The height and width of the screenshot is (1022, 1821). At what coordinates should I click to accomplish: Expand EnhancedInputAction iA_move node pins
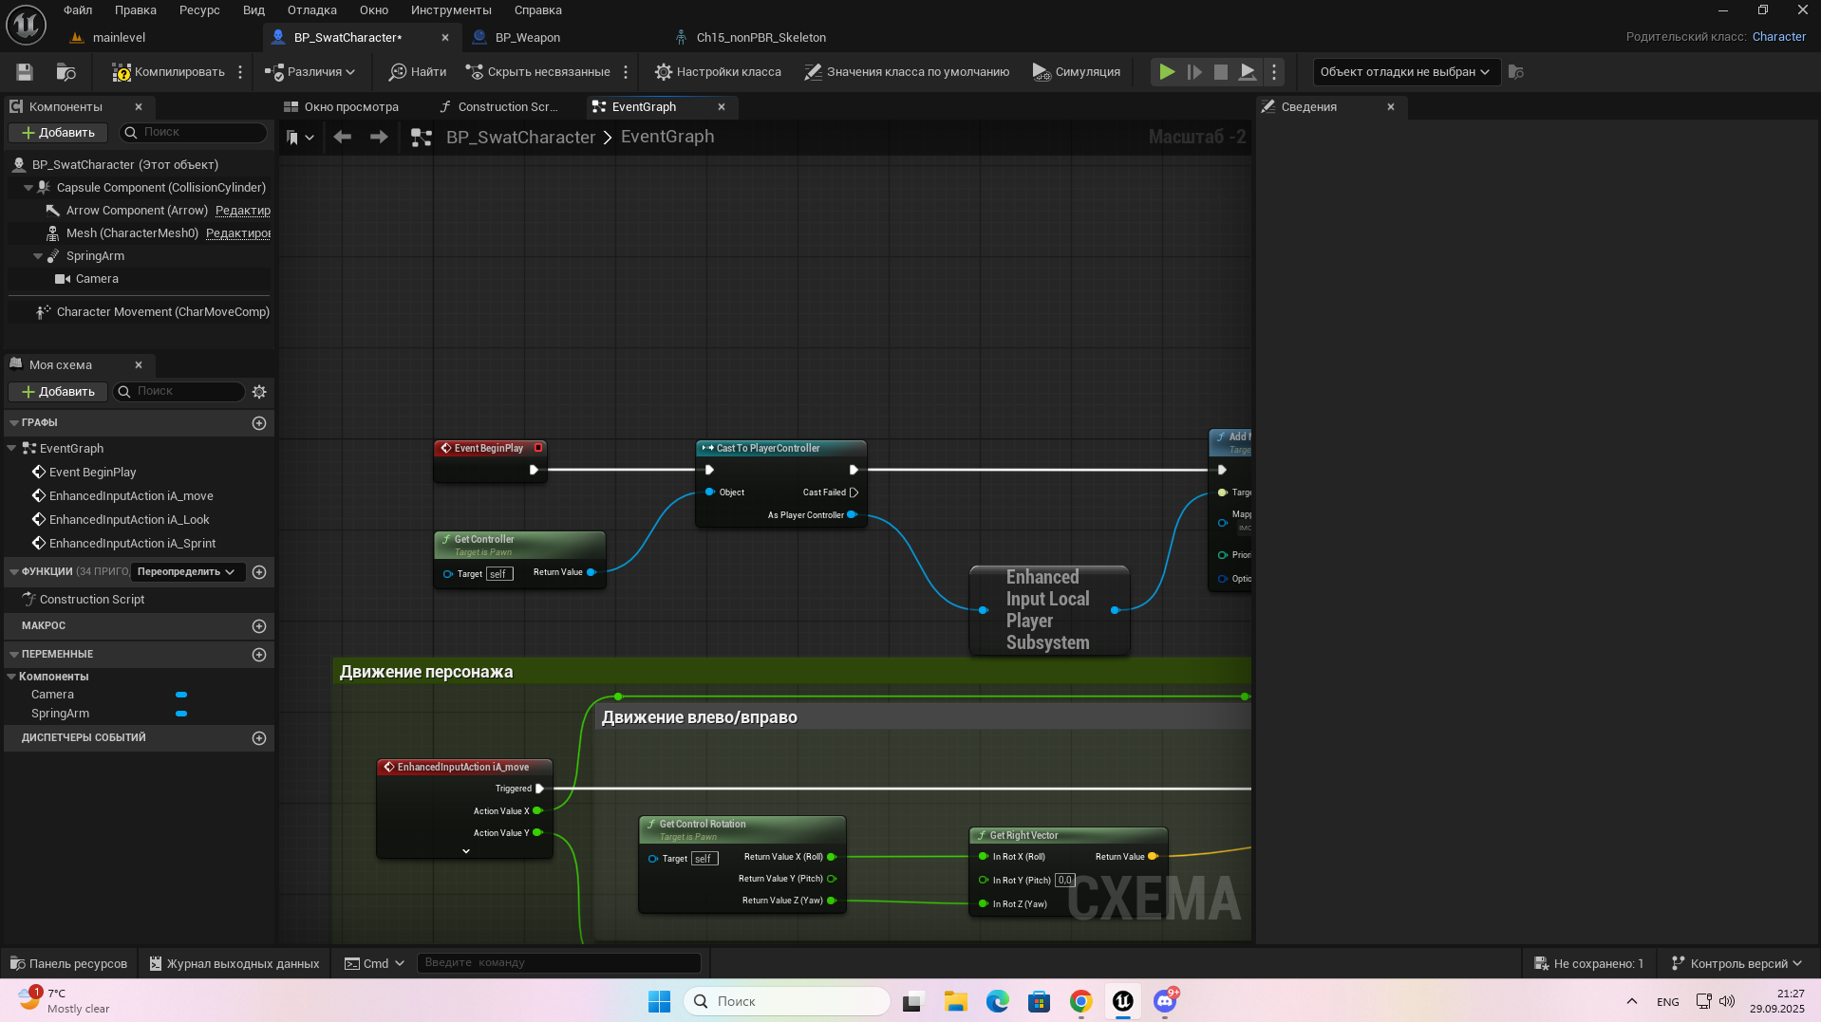[466, 851]
